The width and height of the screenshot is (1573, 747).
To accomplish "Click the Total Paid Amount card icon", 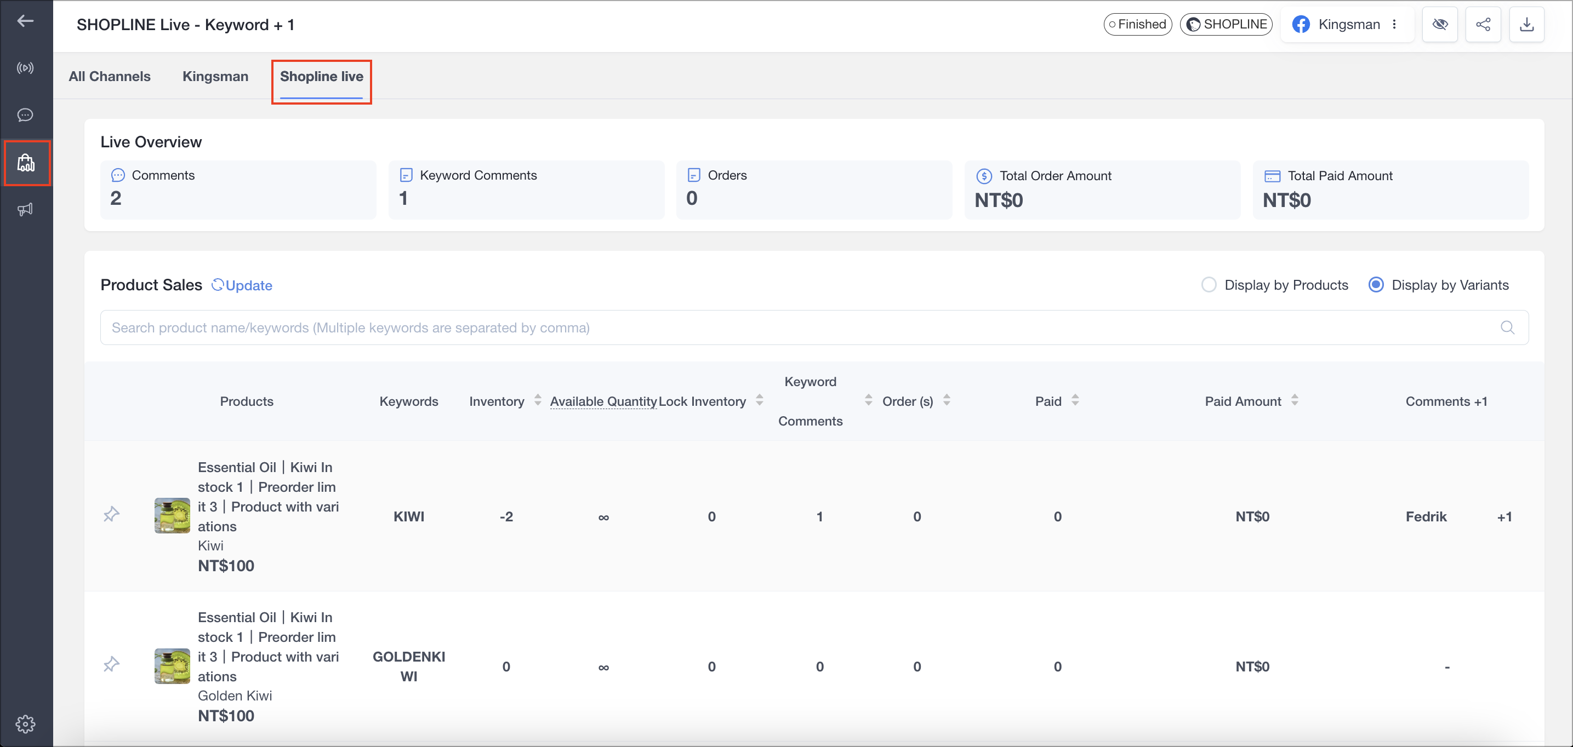I will [x=1272, y=176].
